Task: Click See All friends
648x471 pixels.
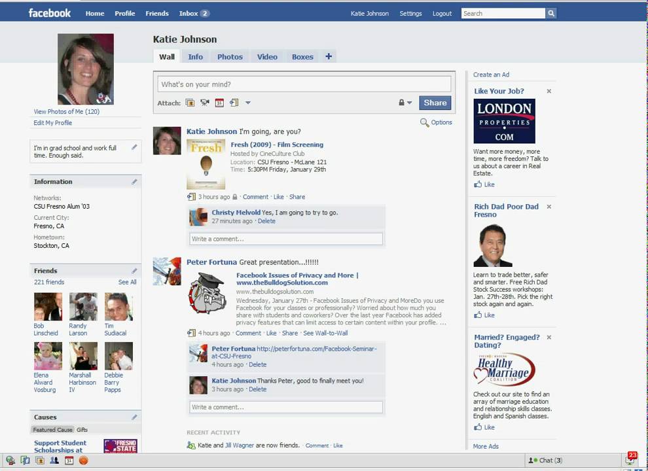Action: 127,282
